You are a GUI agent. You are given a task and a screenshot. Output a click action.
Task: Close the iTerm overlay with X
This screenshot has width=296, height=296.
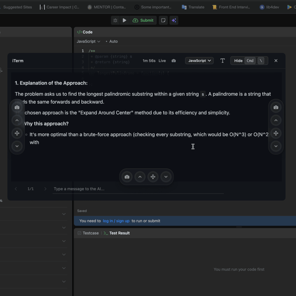[x=276, y=61]
